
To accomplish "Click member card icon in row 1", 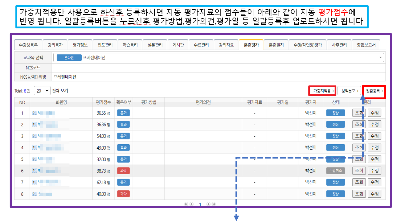I will pyautogui.click(x=34, y=113).
